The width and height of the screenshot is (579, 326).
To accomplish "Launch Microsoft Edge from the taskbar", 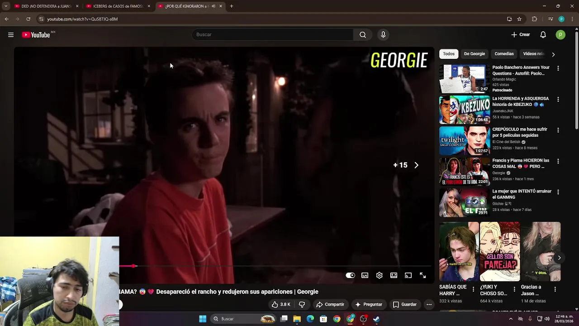I will 310,319.
